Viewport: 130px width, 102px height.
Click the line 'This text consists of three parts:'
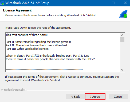click(27, 35)
